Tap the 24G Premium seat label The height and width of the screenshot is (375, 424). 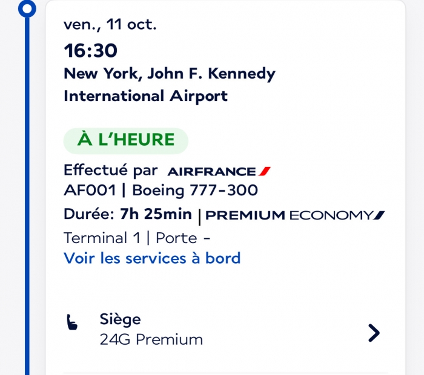[x=151, y=339]
